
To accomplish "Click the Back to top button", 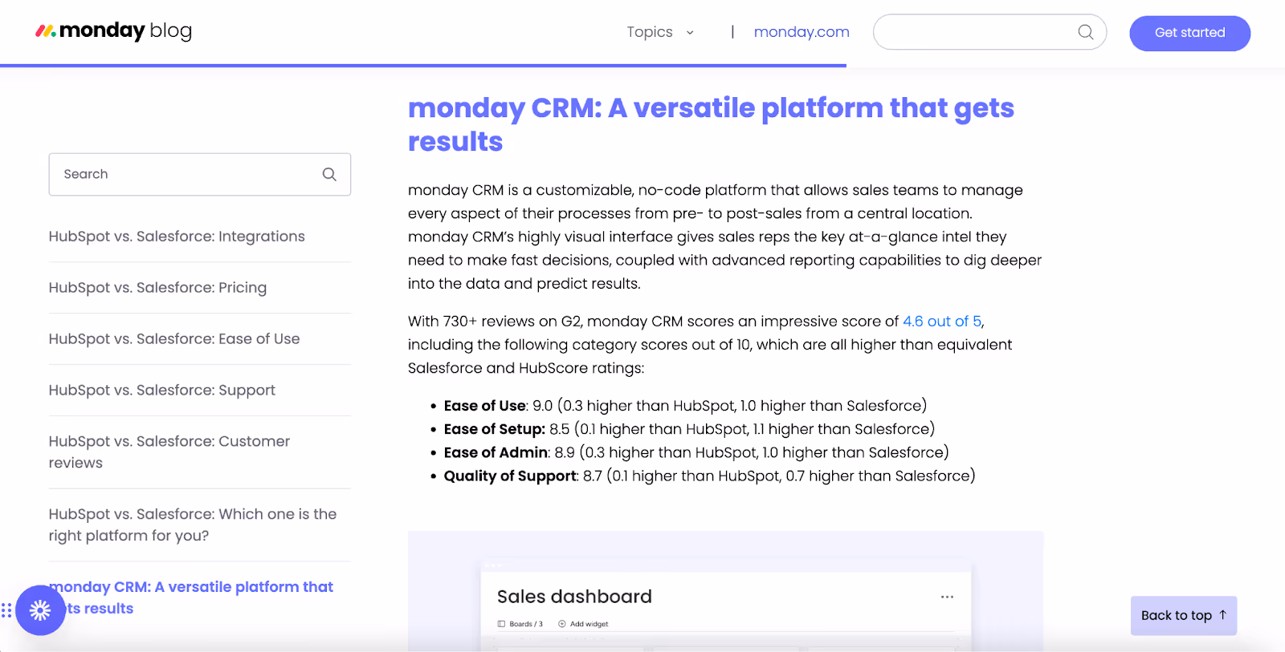I will pos(1183,616).
